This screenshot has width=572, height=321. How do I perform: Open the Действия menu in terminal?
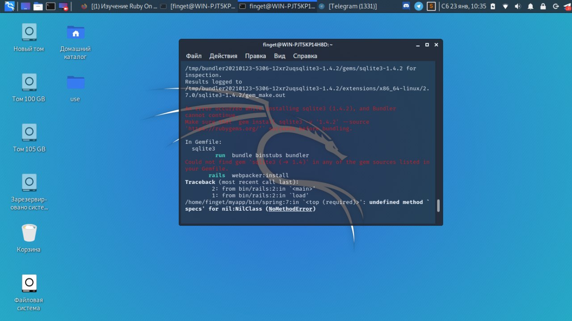coord(223,56)
